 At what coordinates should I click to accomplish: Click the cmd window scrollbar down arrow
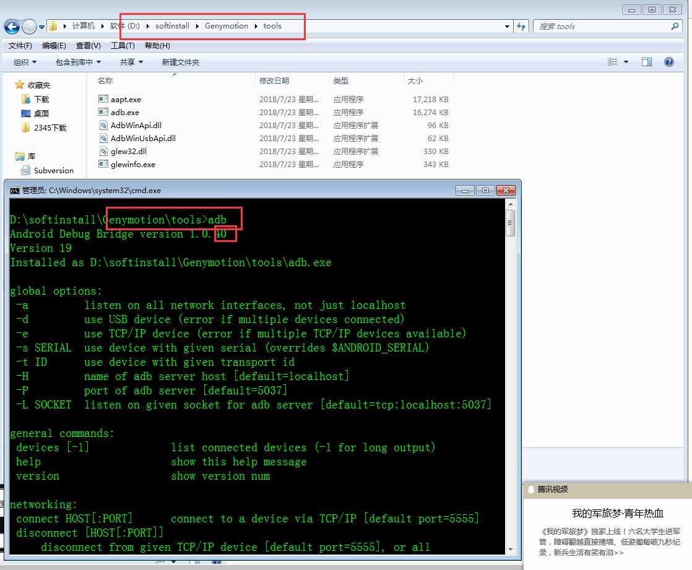tap(510, 549)
